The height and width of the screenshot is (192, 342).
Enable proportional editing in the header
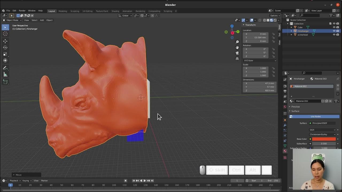[153, 15]
